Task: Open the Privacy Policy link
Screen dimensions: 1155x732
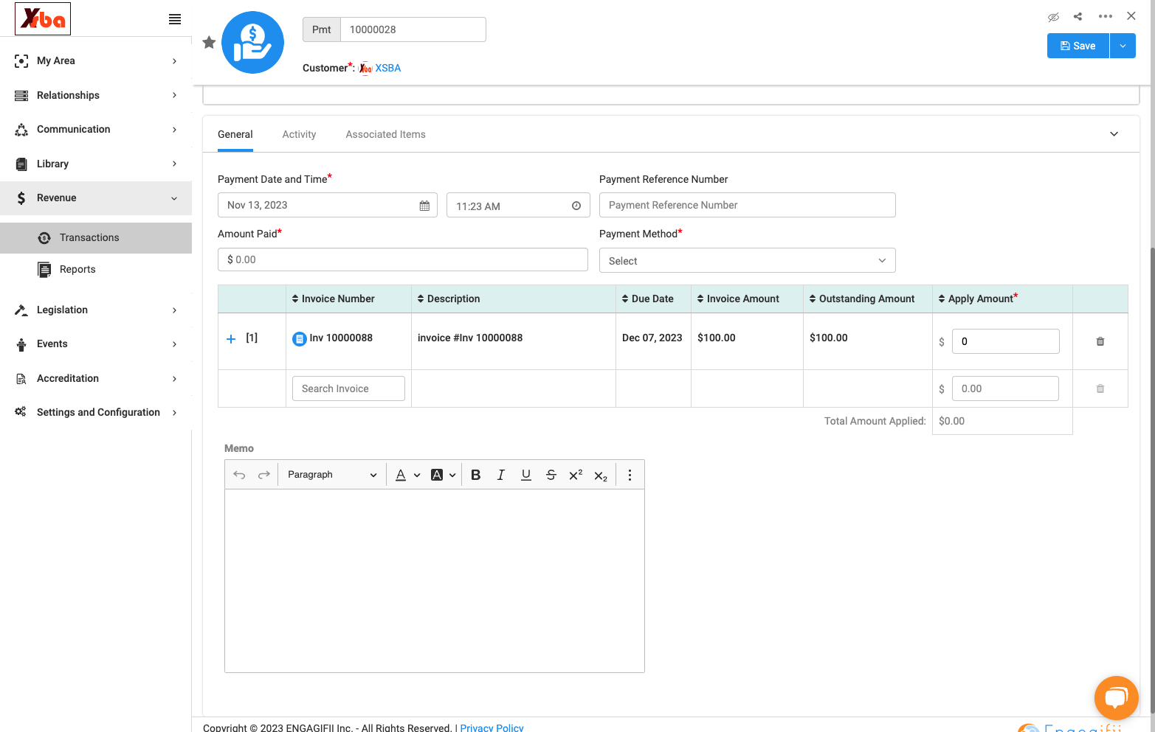Action: coord(492,728)
